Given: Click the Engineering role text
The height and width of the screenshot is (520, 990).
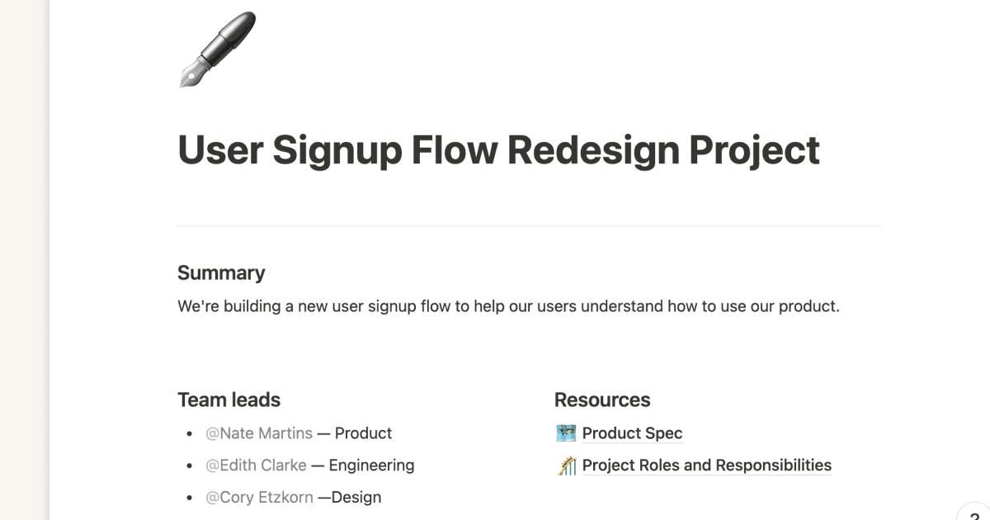Looking at the screenshot, I should pyautogui.click(x=371, y=466).
